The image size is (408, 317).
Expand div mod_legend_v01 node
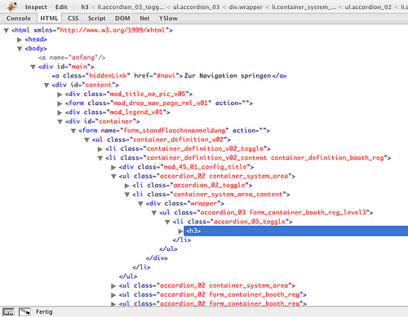point(60,112)
